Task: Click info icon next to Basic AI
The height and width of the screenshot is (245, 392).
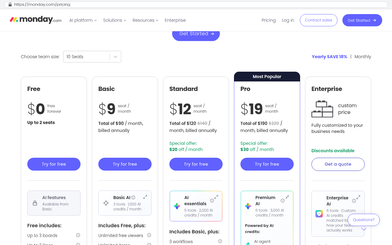Action: tap(133, 198)
